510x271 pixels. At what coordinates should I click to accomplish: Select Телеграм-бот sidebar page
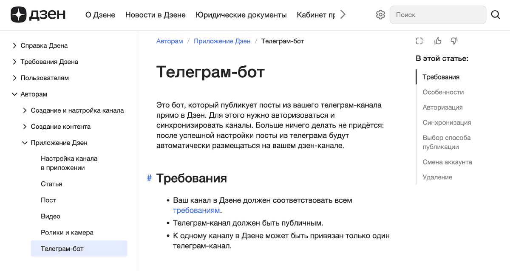[x=79, y=248]
